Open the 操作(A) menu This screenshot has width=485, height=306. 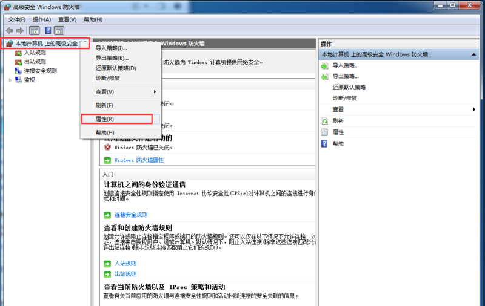[42, 19]
